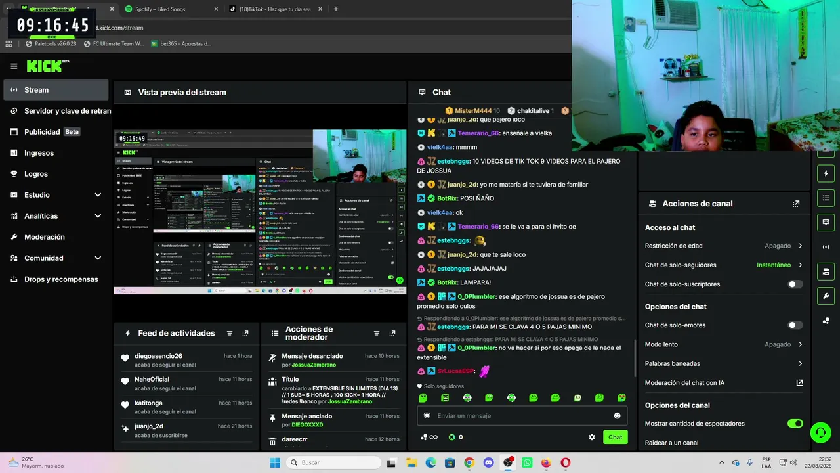
Task: Disable Mostrar cantidad de espectadores switch
Action: point(795,424)
